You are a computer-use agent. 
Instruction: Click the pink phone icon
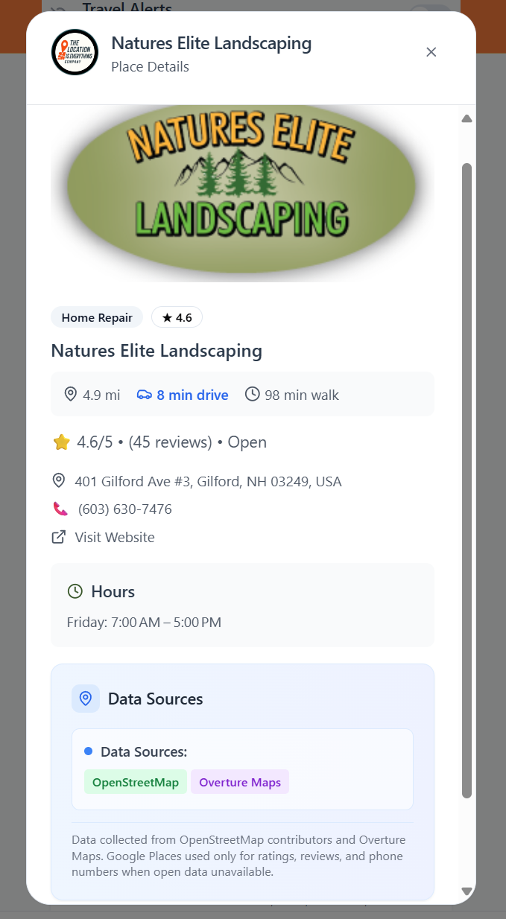(x=60, y=509)
